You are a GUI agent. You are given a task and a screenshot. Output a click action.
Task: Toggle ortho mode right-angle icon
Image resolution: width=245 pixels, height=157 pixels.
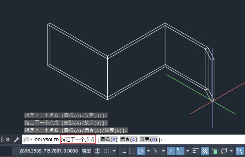pos(132,151)
